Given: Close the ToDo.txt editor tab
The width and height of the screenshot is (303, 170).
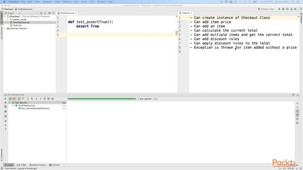Looking at the screenshot, I should pyautogui.click(x=191, y=13).
